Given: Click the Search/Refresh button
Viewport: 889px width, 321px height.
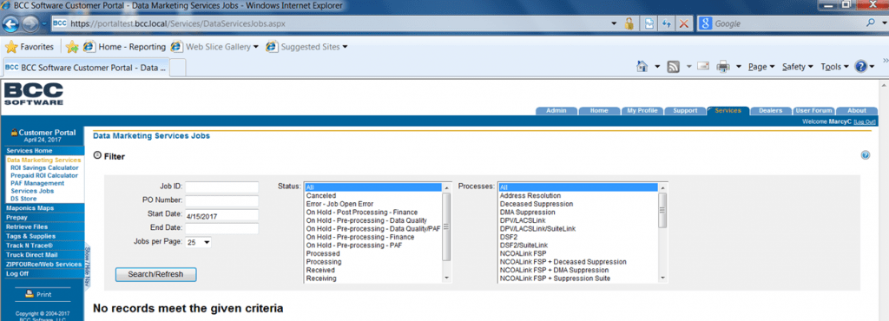Looking at the screenshot, I should click(x=156, y=274).
